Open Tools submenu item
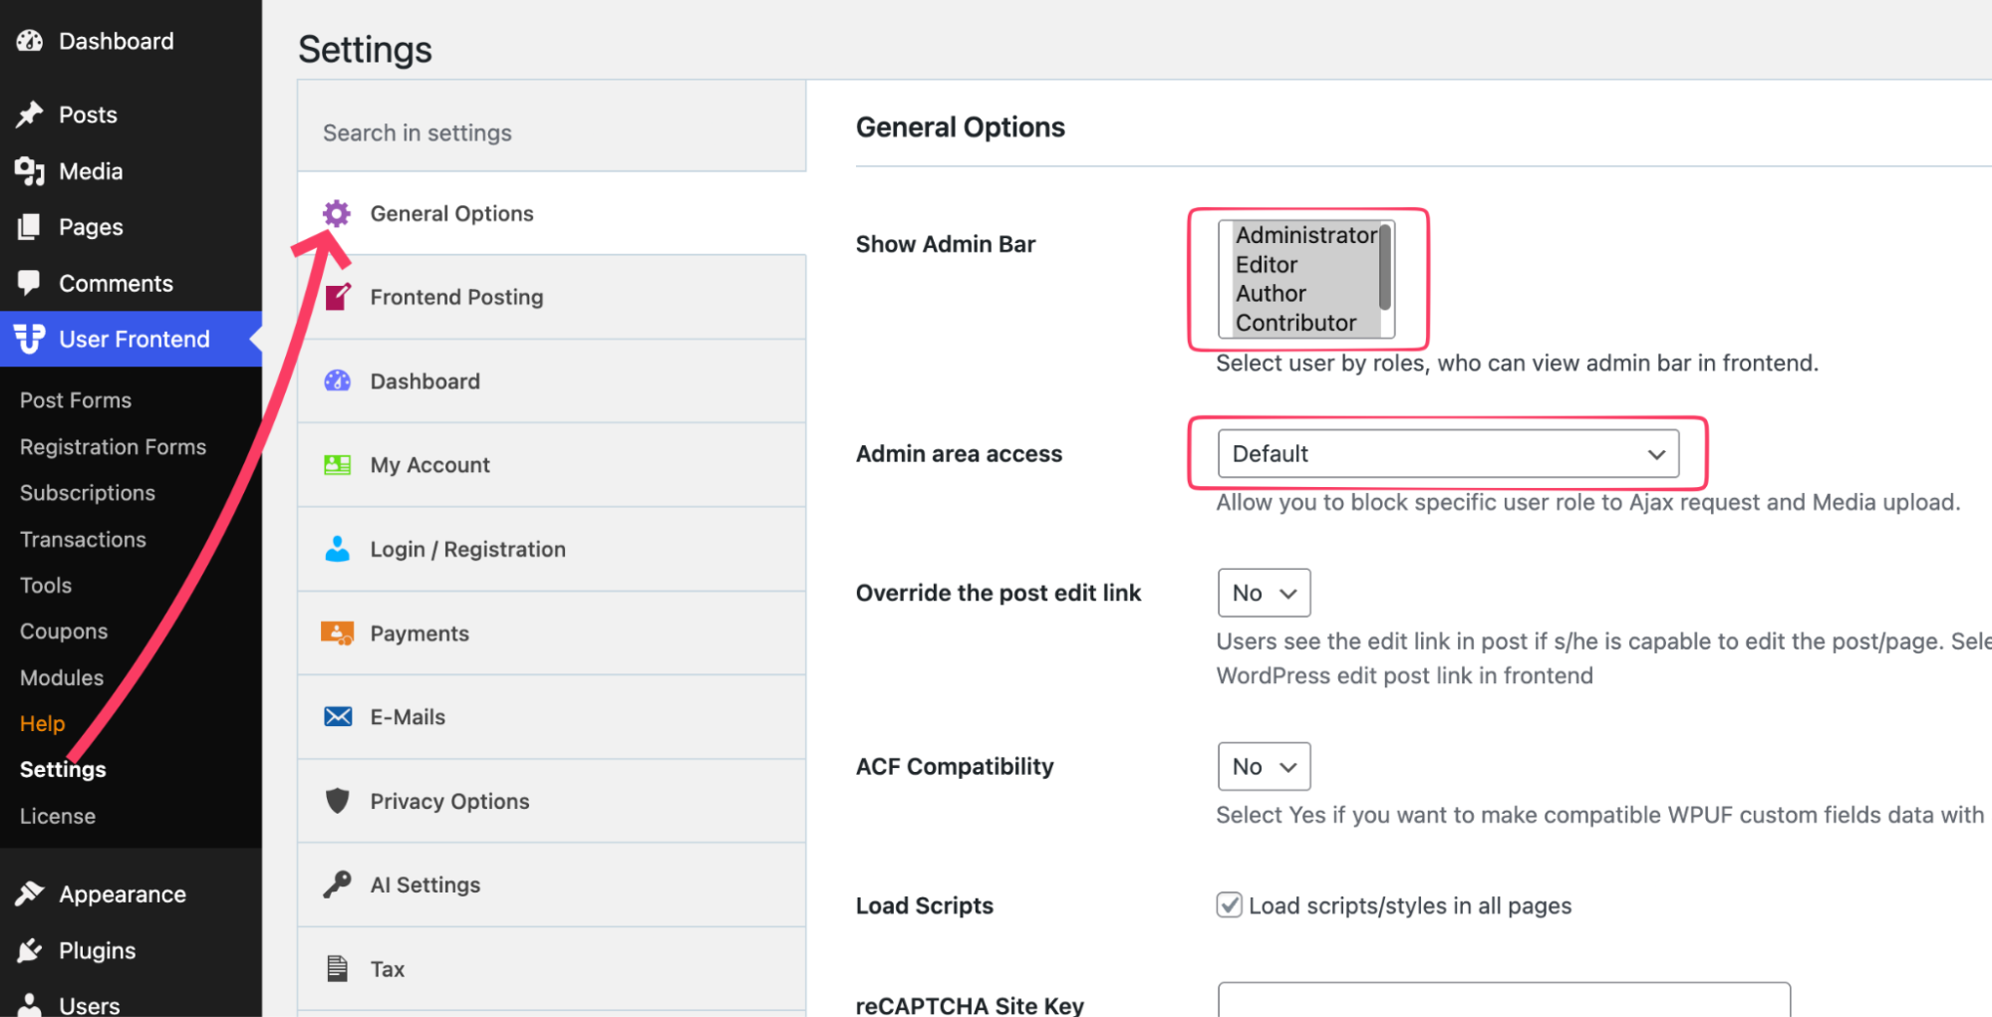Viewport: 1992px width, 1017px height. coord(46,586)
